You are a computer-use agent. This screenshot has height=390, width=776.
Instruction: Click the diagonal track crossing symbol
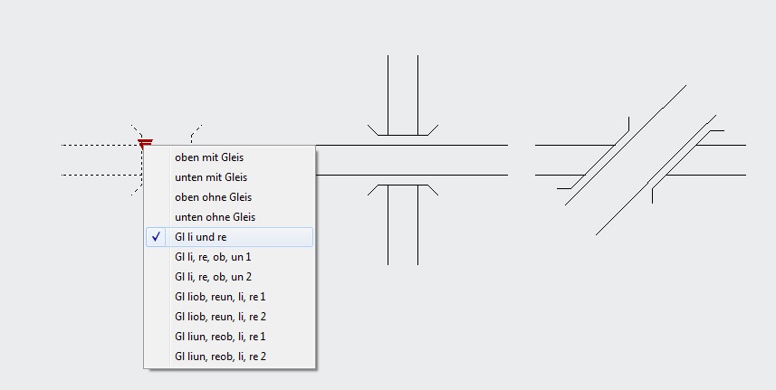pos(640,160)
